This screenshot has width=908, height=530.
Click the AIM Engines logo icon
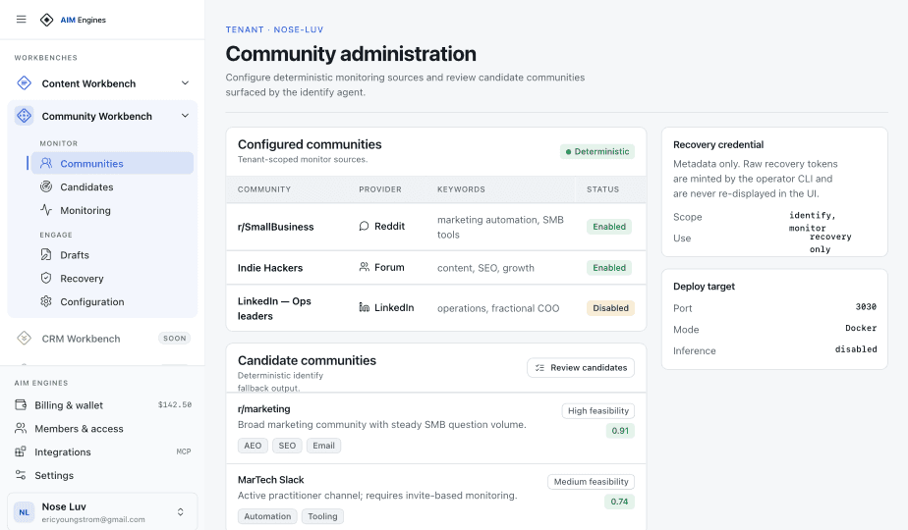pyautogui.click(x=46, y=20)
